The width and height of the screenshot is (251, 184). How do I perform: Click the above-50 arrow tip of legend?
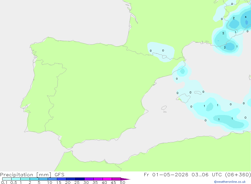tap(125, 179)
